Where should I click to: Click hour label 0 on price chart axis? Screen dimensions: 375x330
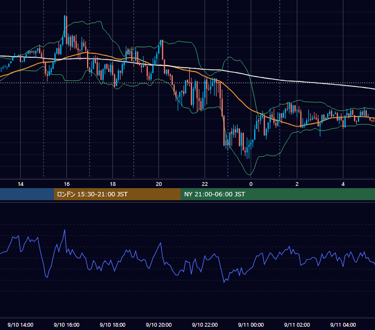click(251, 184)
